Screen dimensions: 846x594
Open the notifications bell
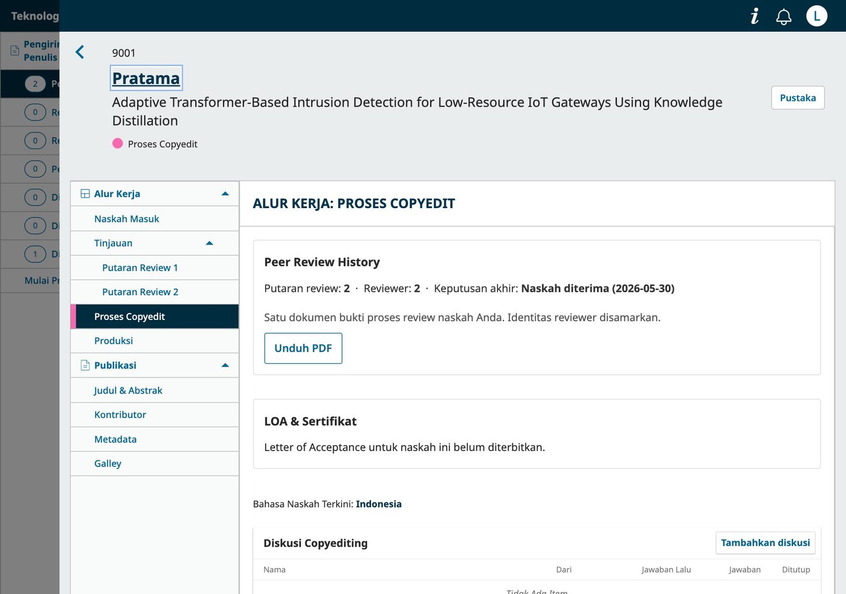[x=784, y=16]
